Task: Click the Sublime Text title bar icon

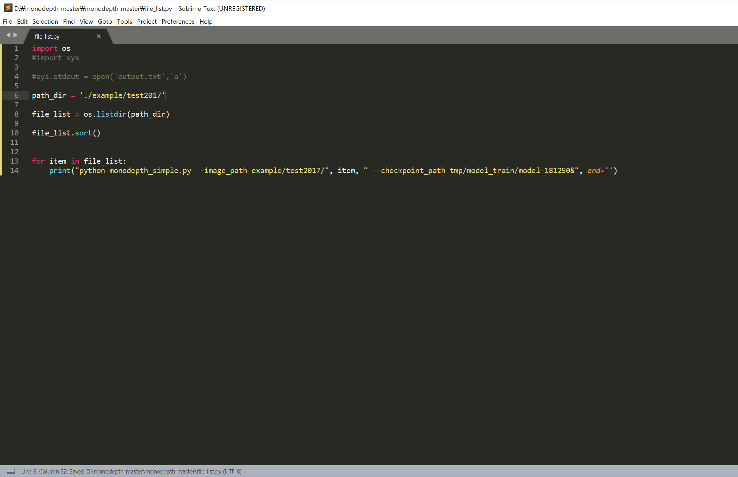Action: (8, 8)
